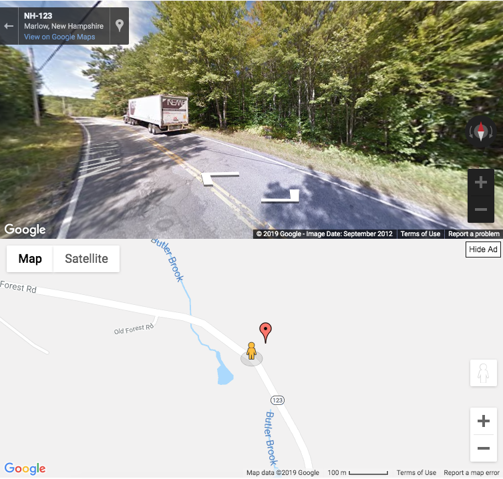Click the grayed Pegman Street View control
This screenshot has height=479, width=503.
(x=484, y=373)
